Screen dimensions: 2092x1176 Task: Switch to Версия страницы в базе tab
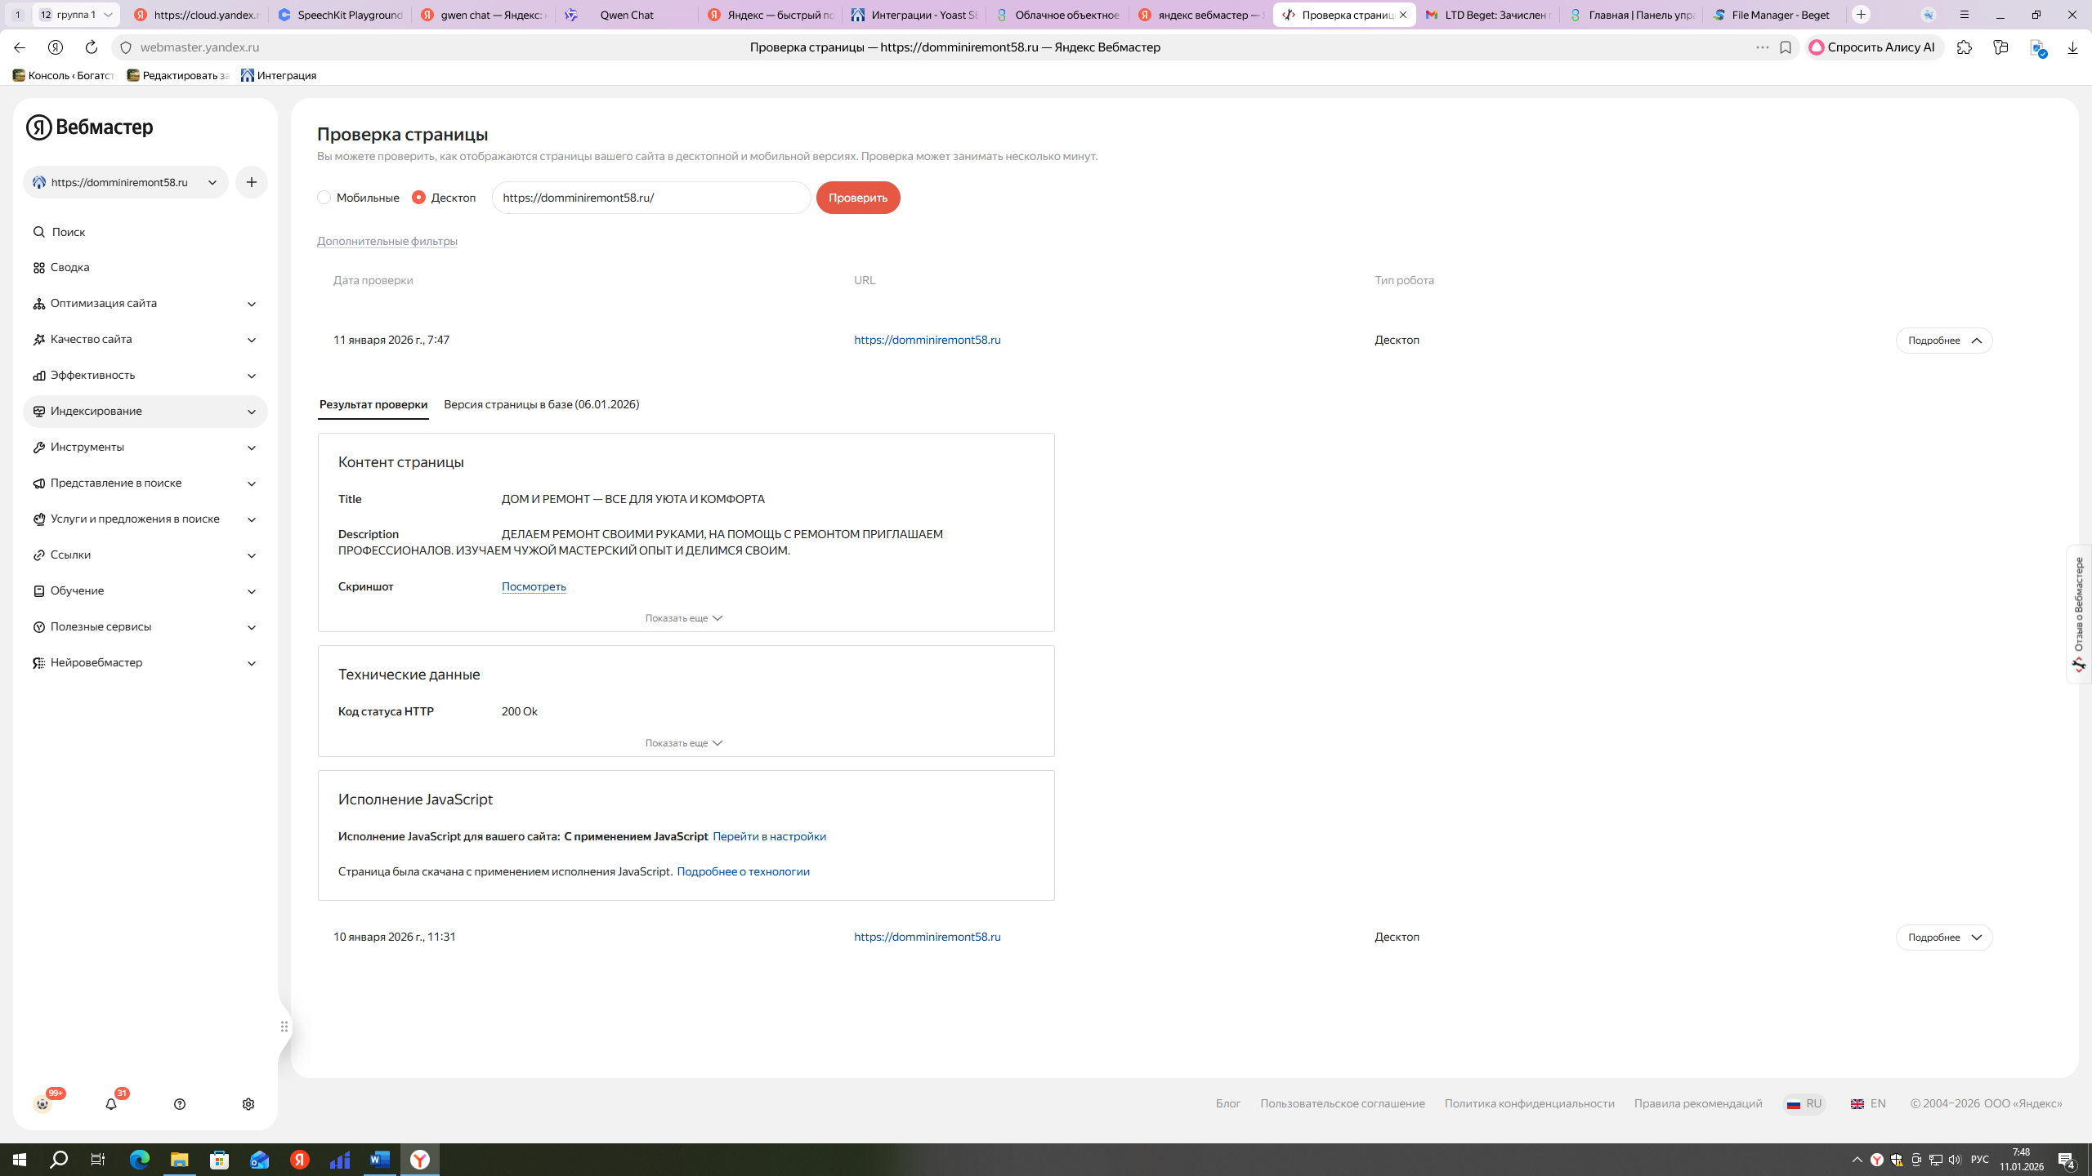pos(541,404)
